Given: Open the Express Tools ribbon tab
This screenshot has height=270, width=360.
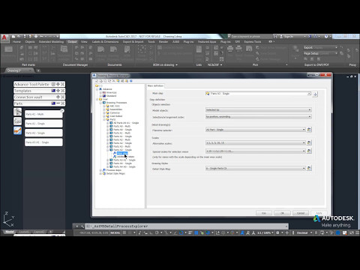Looking at the screenshot, I should [x=253, y=42].
